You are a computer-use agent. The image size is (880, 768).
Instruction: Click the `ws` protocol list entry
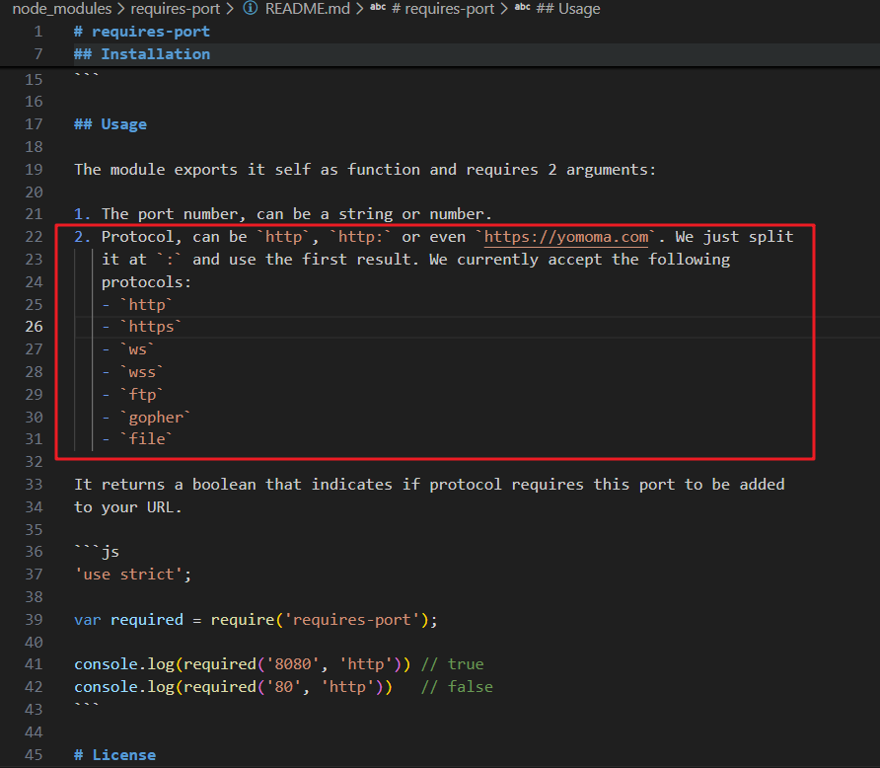pos(137,349)
